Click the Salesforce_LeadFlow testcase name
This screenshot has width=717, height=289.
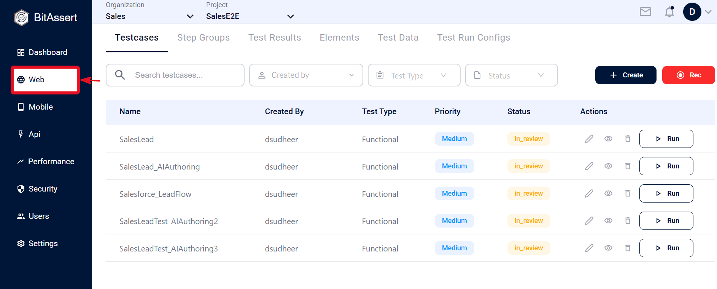(x=155, y=194)
